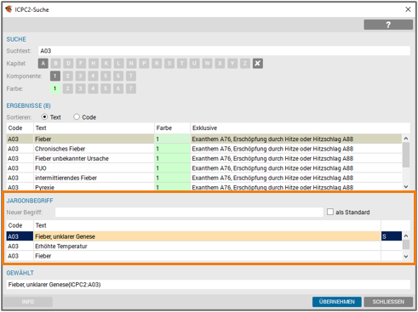Select Komponente 4 filter
This screenshot has height=312, width=418.
click(93, 76)
